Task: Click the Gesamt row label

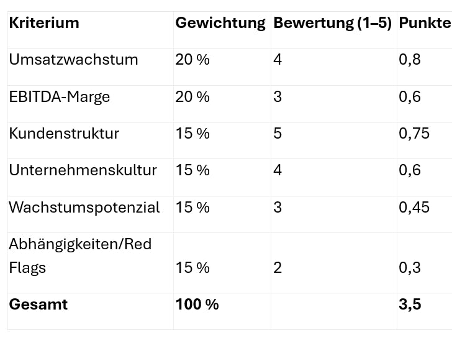Action: 38,305
